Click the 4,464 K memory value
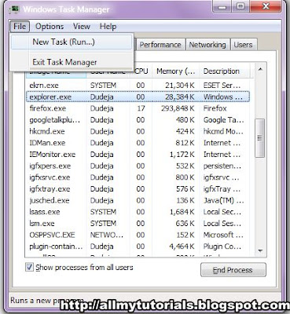290x314 pixels. [182, 246]
